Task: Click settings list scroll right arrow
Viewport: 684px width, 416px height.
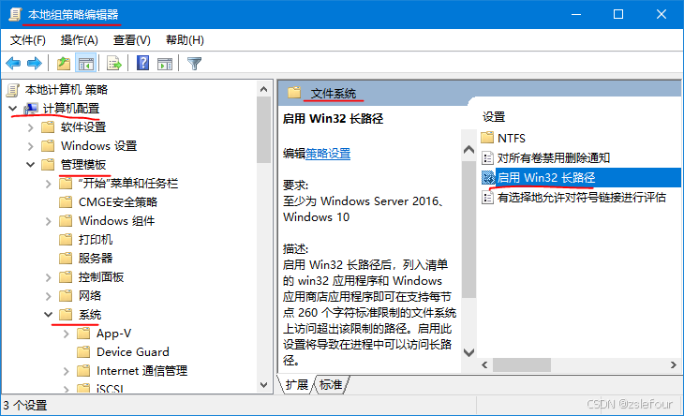Action: tap(674, 365)
